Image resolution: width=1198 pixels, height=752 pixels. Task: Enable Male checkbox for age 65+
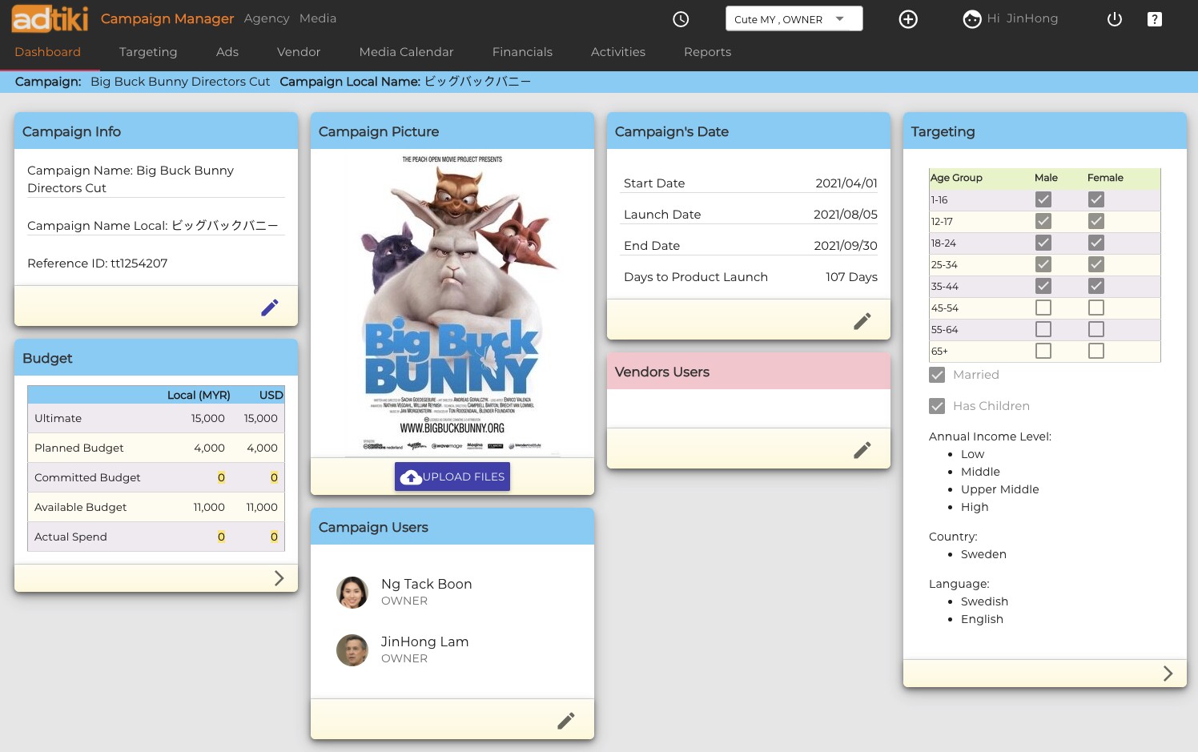(x=1043, y=351)
